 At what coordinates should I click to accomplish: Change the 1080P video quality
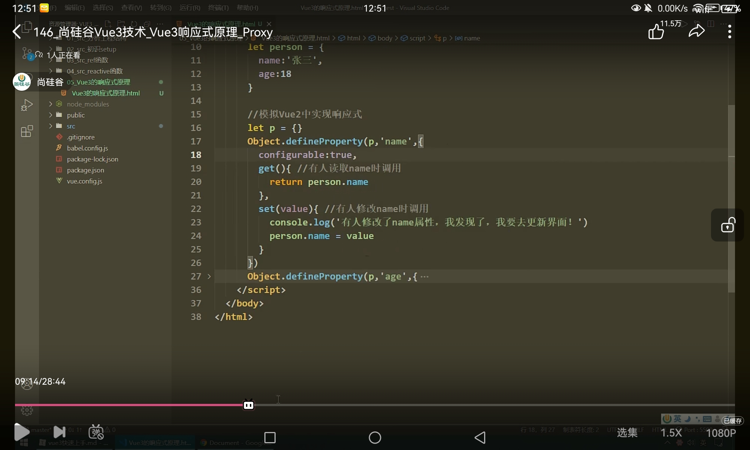pos(721,433)
